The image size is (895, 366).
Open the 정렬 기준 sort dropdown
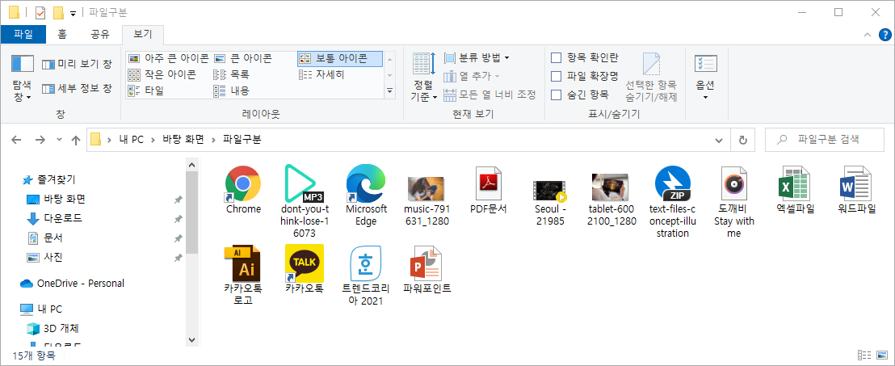(x=424, y=78)
